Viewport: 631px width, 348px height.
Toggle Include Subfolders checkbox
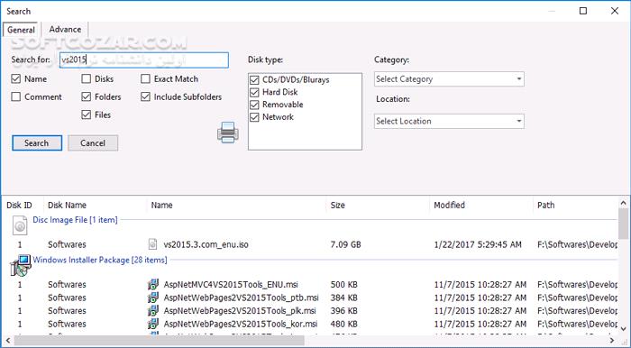coord(146,97)
